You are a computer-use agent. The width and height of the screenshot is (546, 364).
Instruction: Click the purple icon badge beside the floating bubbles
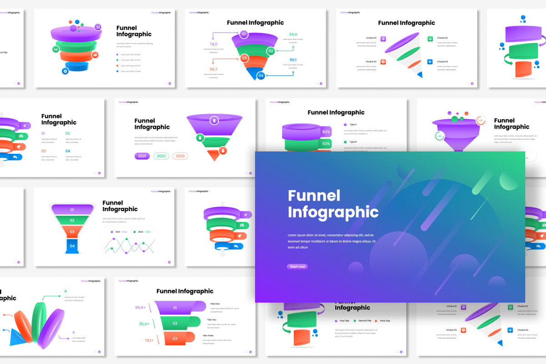click(97, 27)
